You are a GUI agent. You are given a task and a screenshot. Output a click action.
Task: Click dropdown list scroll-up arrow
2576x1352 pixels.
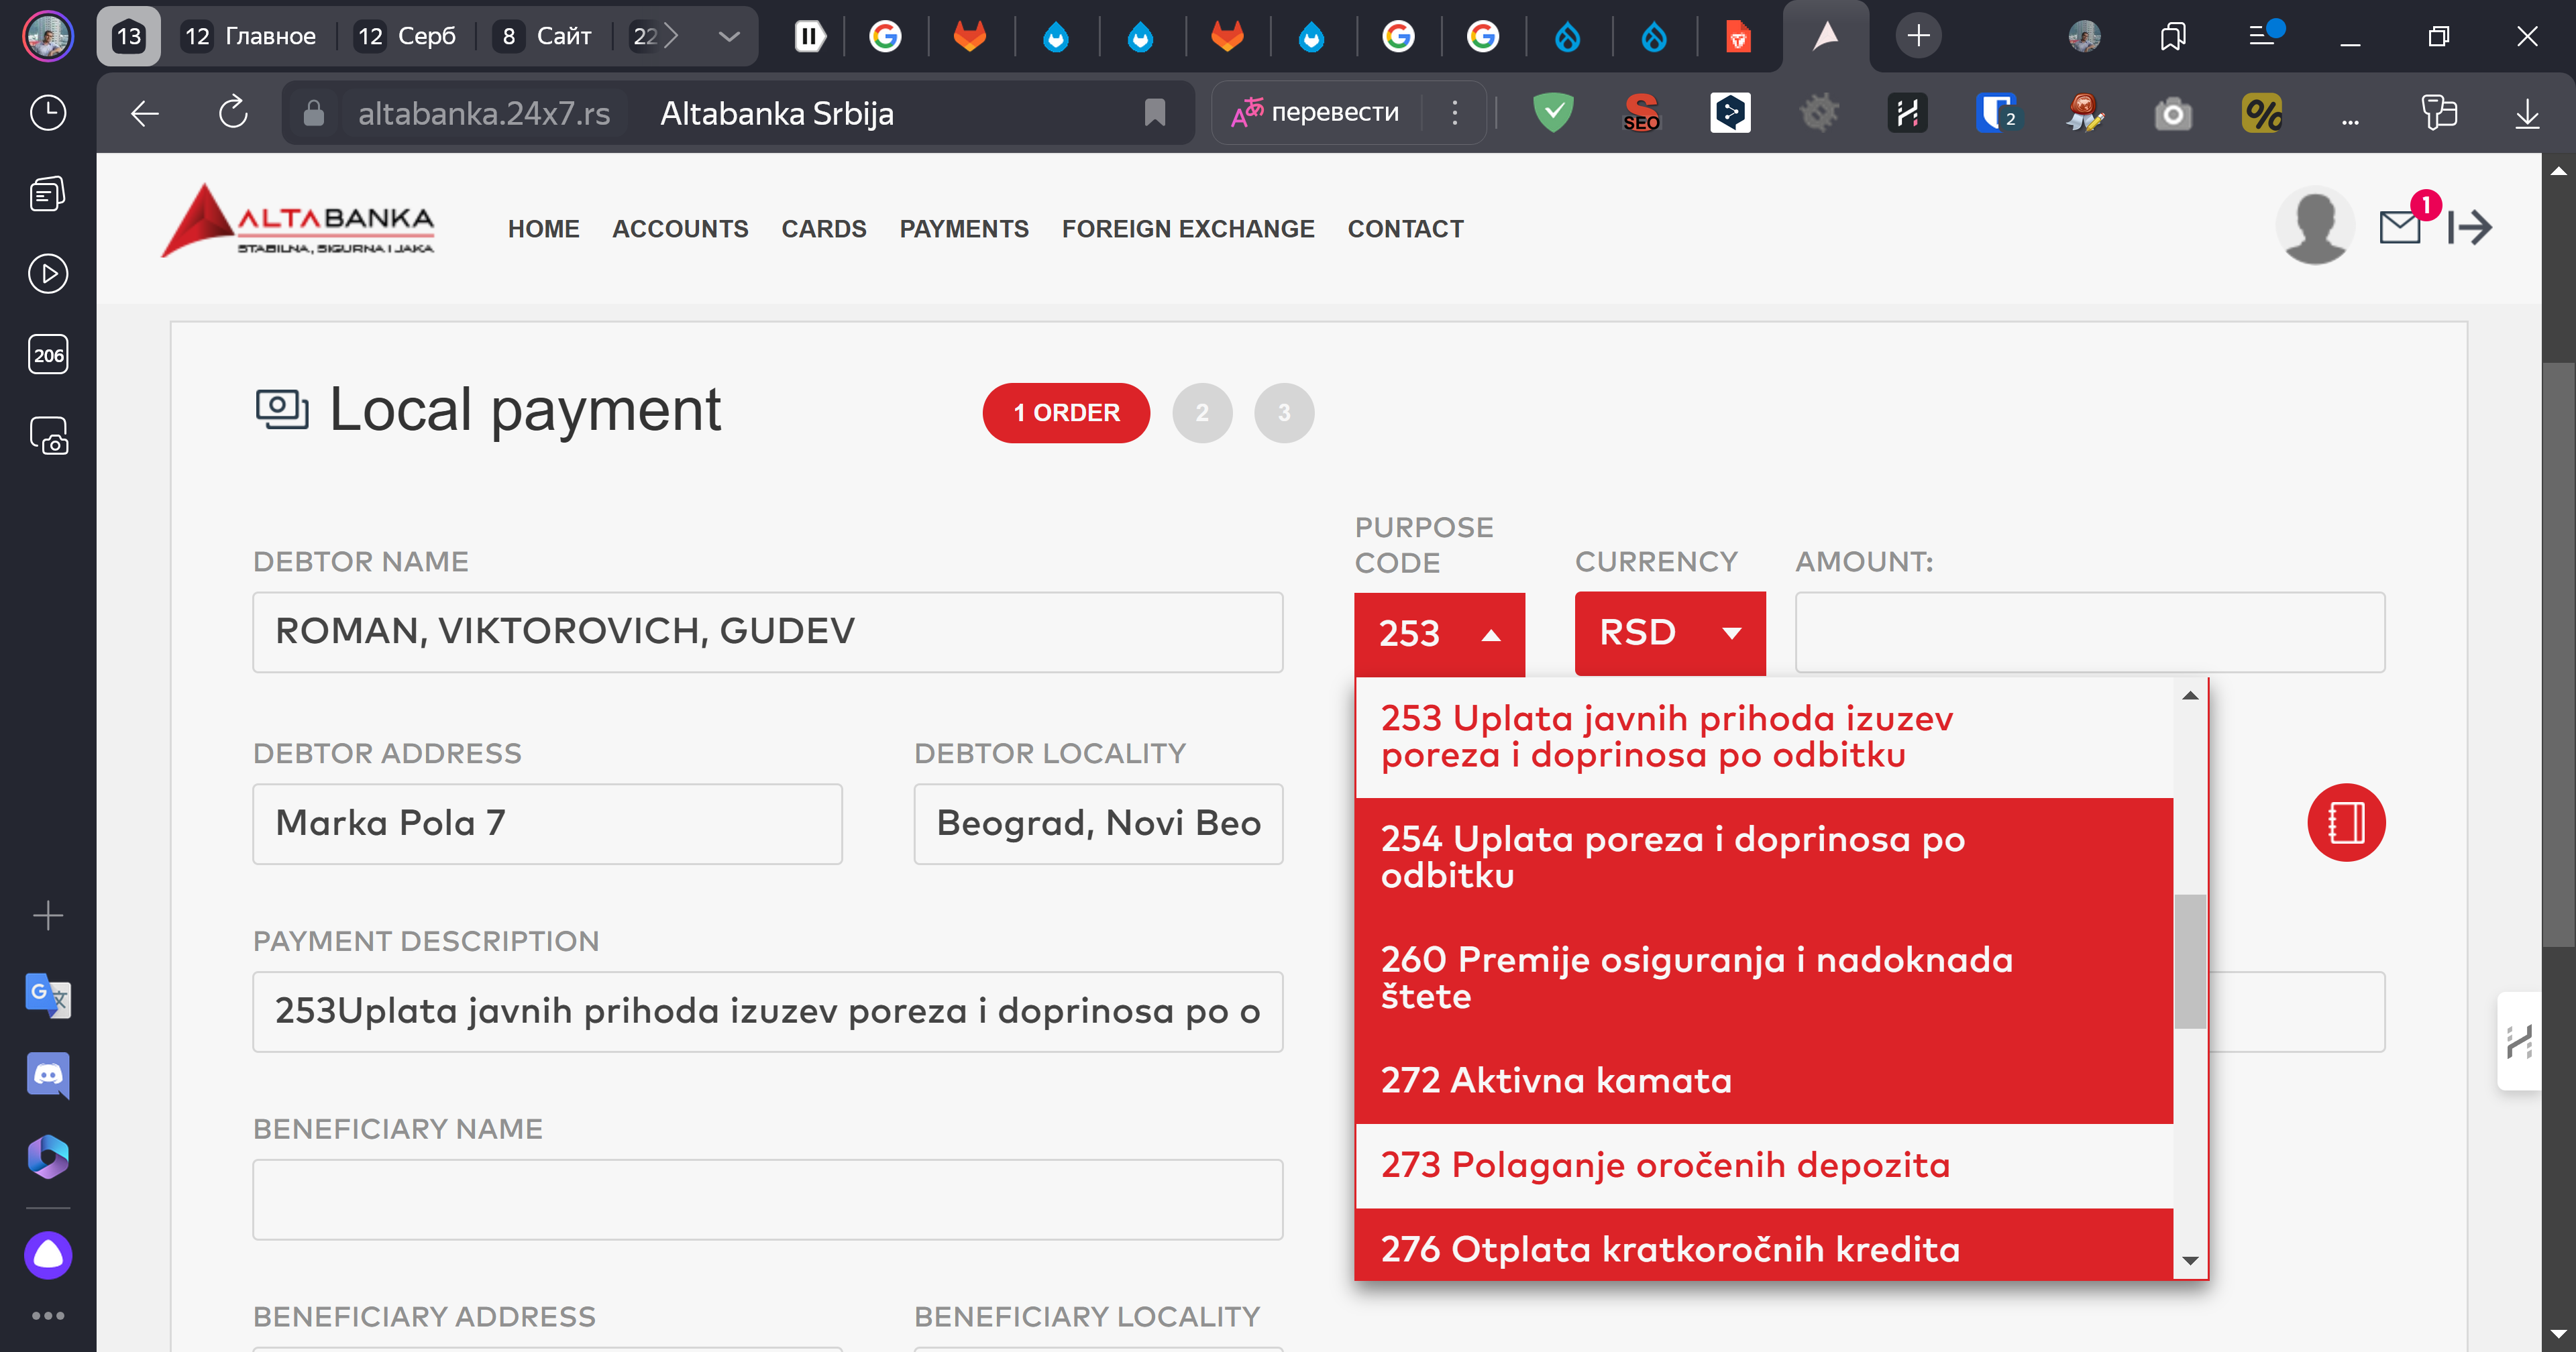point(2189,695)
